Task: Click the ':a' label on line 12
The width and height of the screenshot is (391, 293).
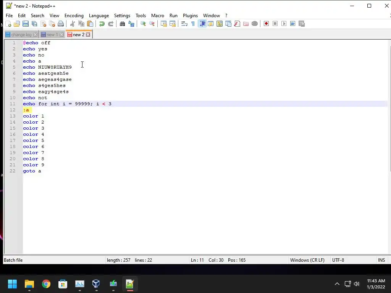Action: point(26,110)
